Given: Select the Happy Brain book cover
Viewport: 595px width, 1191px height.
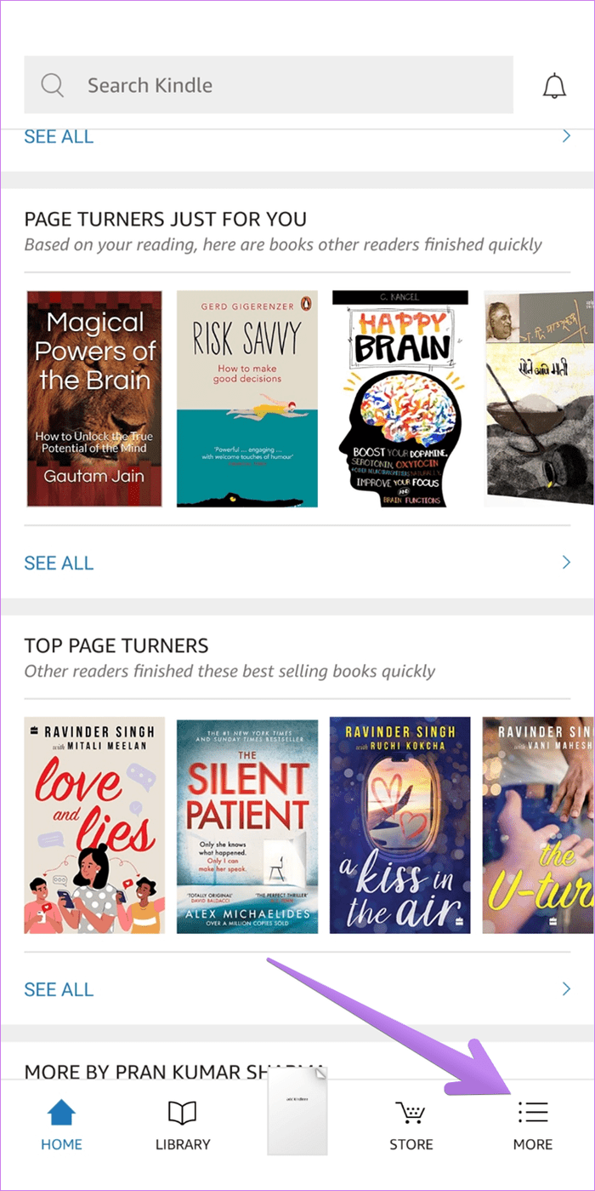Looking at the screenshot, I should click(x=401, y=399).
